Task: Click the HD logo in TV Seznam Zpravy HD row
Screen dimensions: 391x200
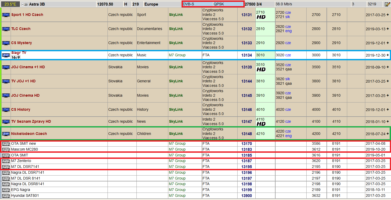Action: [261, 124]
